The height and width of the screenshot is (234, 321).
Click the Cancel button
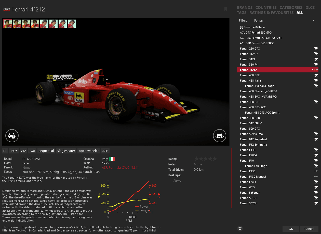pos(309,229)
